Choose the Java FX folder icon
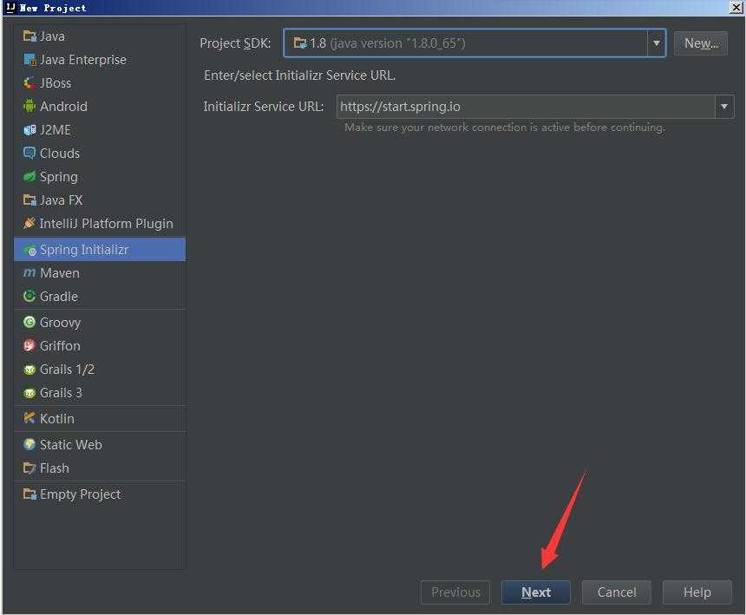Screen dimensions: 746x615 point(29,200)
